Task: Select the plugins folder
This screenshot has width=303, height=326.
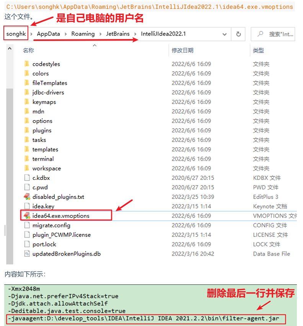Action: [x=42, y=130]
